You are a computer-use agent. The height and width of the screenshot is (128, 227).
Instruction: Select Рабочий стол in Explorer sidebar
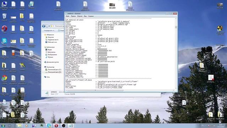(x=51, y=42)
